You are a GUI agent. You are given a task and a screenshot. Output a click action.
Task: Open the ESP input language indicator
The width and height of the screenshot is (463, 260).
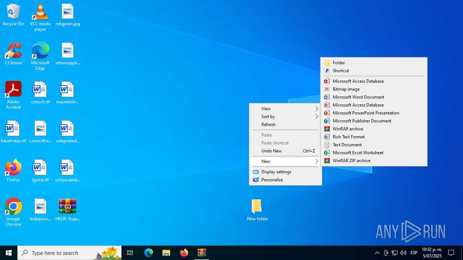click(414, 253)
